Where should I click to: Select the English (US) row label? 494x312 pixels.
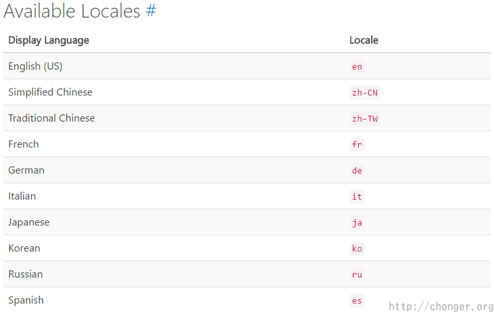(35, 66)
